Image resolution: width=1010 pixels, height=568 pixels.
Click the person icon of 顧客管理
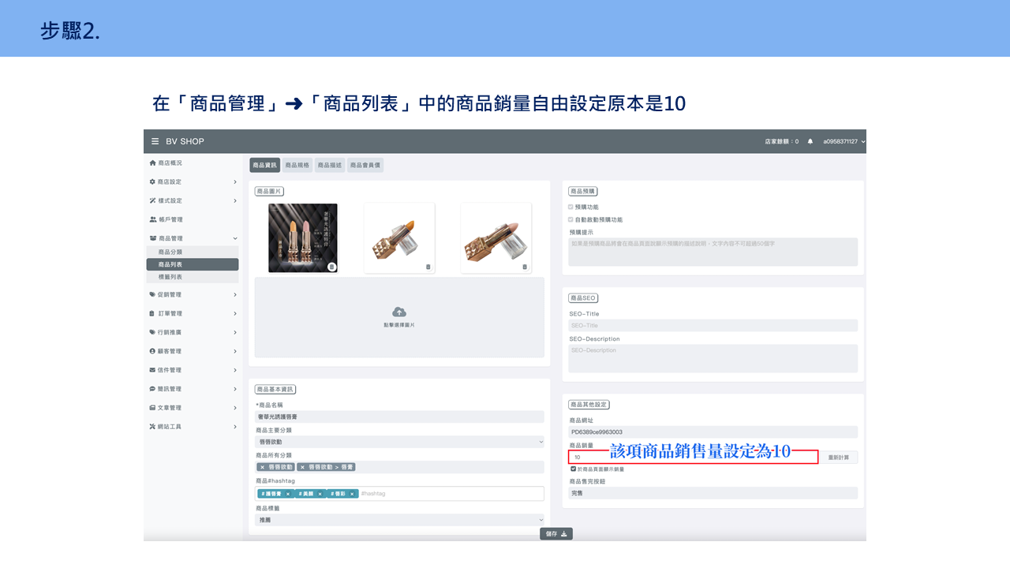click(x=152, y=351)
